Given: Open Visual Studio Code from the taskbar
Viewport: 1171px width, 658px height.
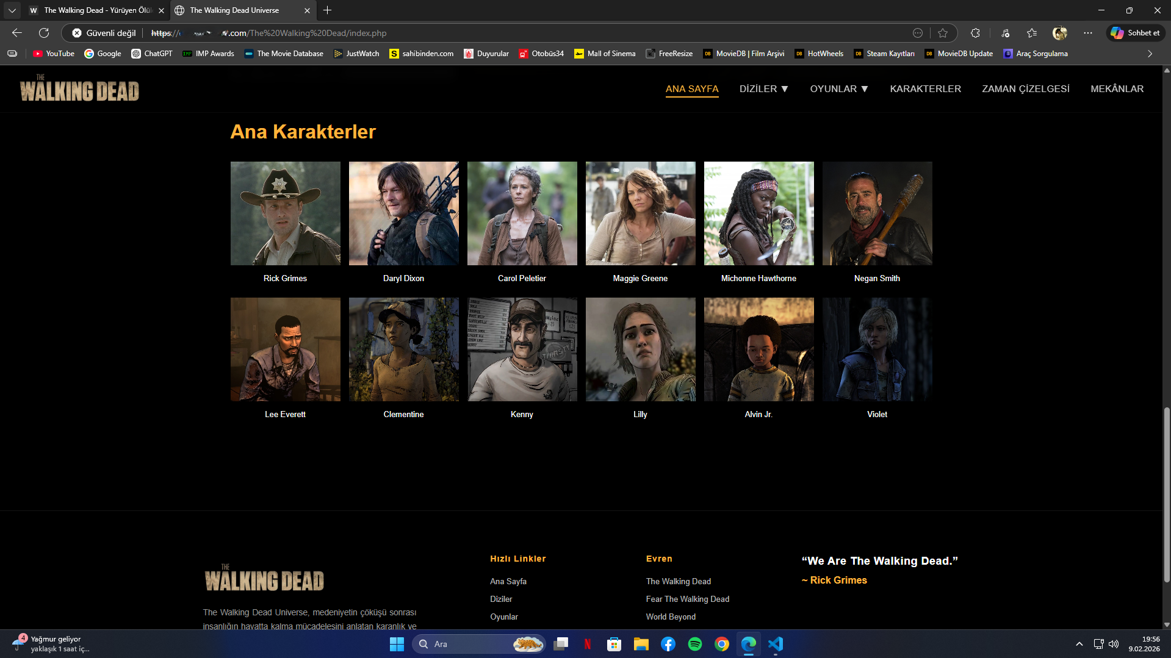Looking at the screenshot, I should (x=775, y=644).
